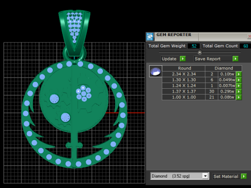Click the Save Report button
251x188 pixels.
(213, 59)
